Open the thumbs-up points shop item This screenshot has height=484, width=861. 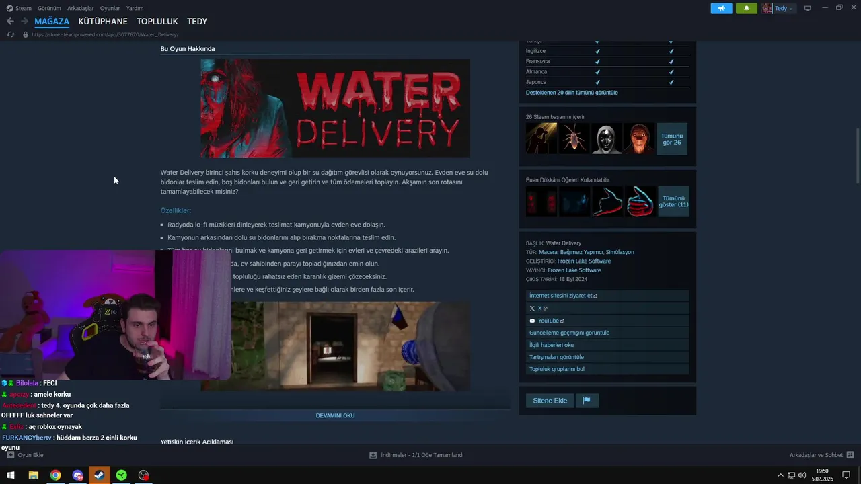click(x=640, y=202)
